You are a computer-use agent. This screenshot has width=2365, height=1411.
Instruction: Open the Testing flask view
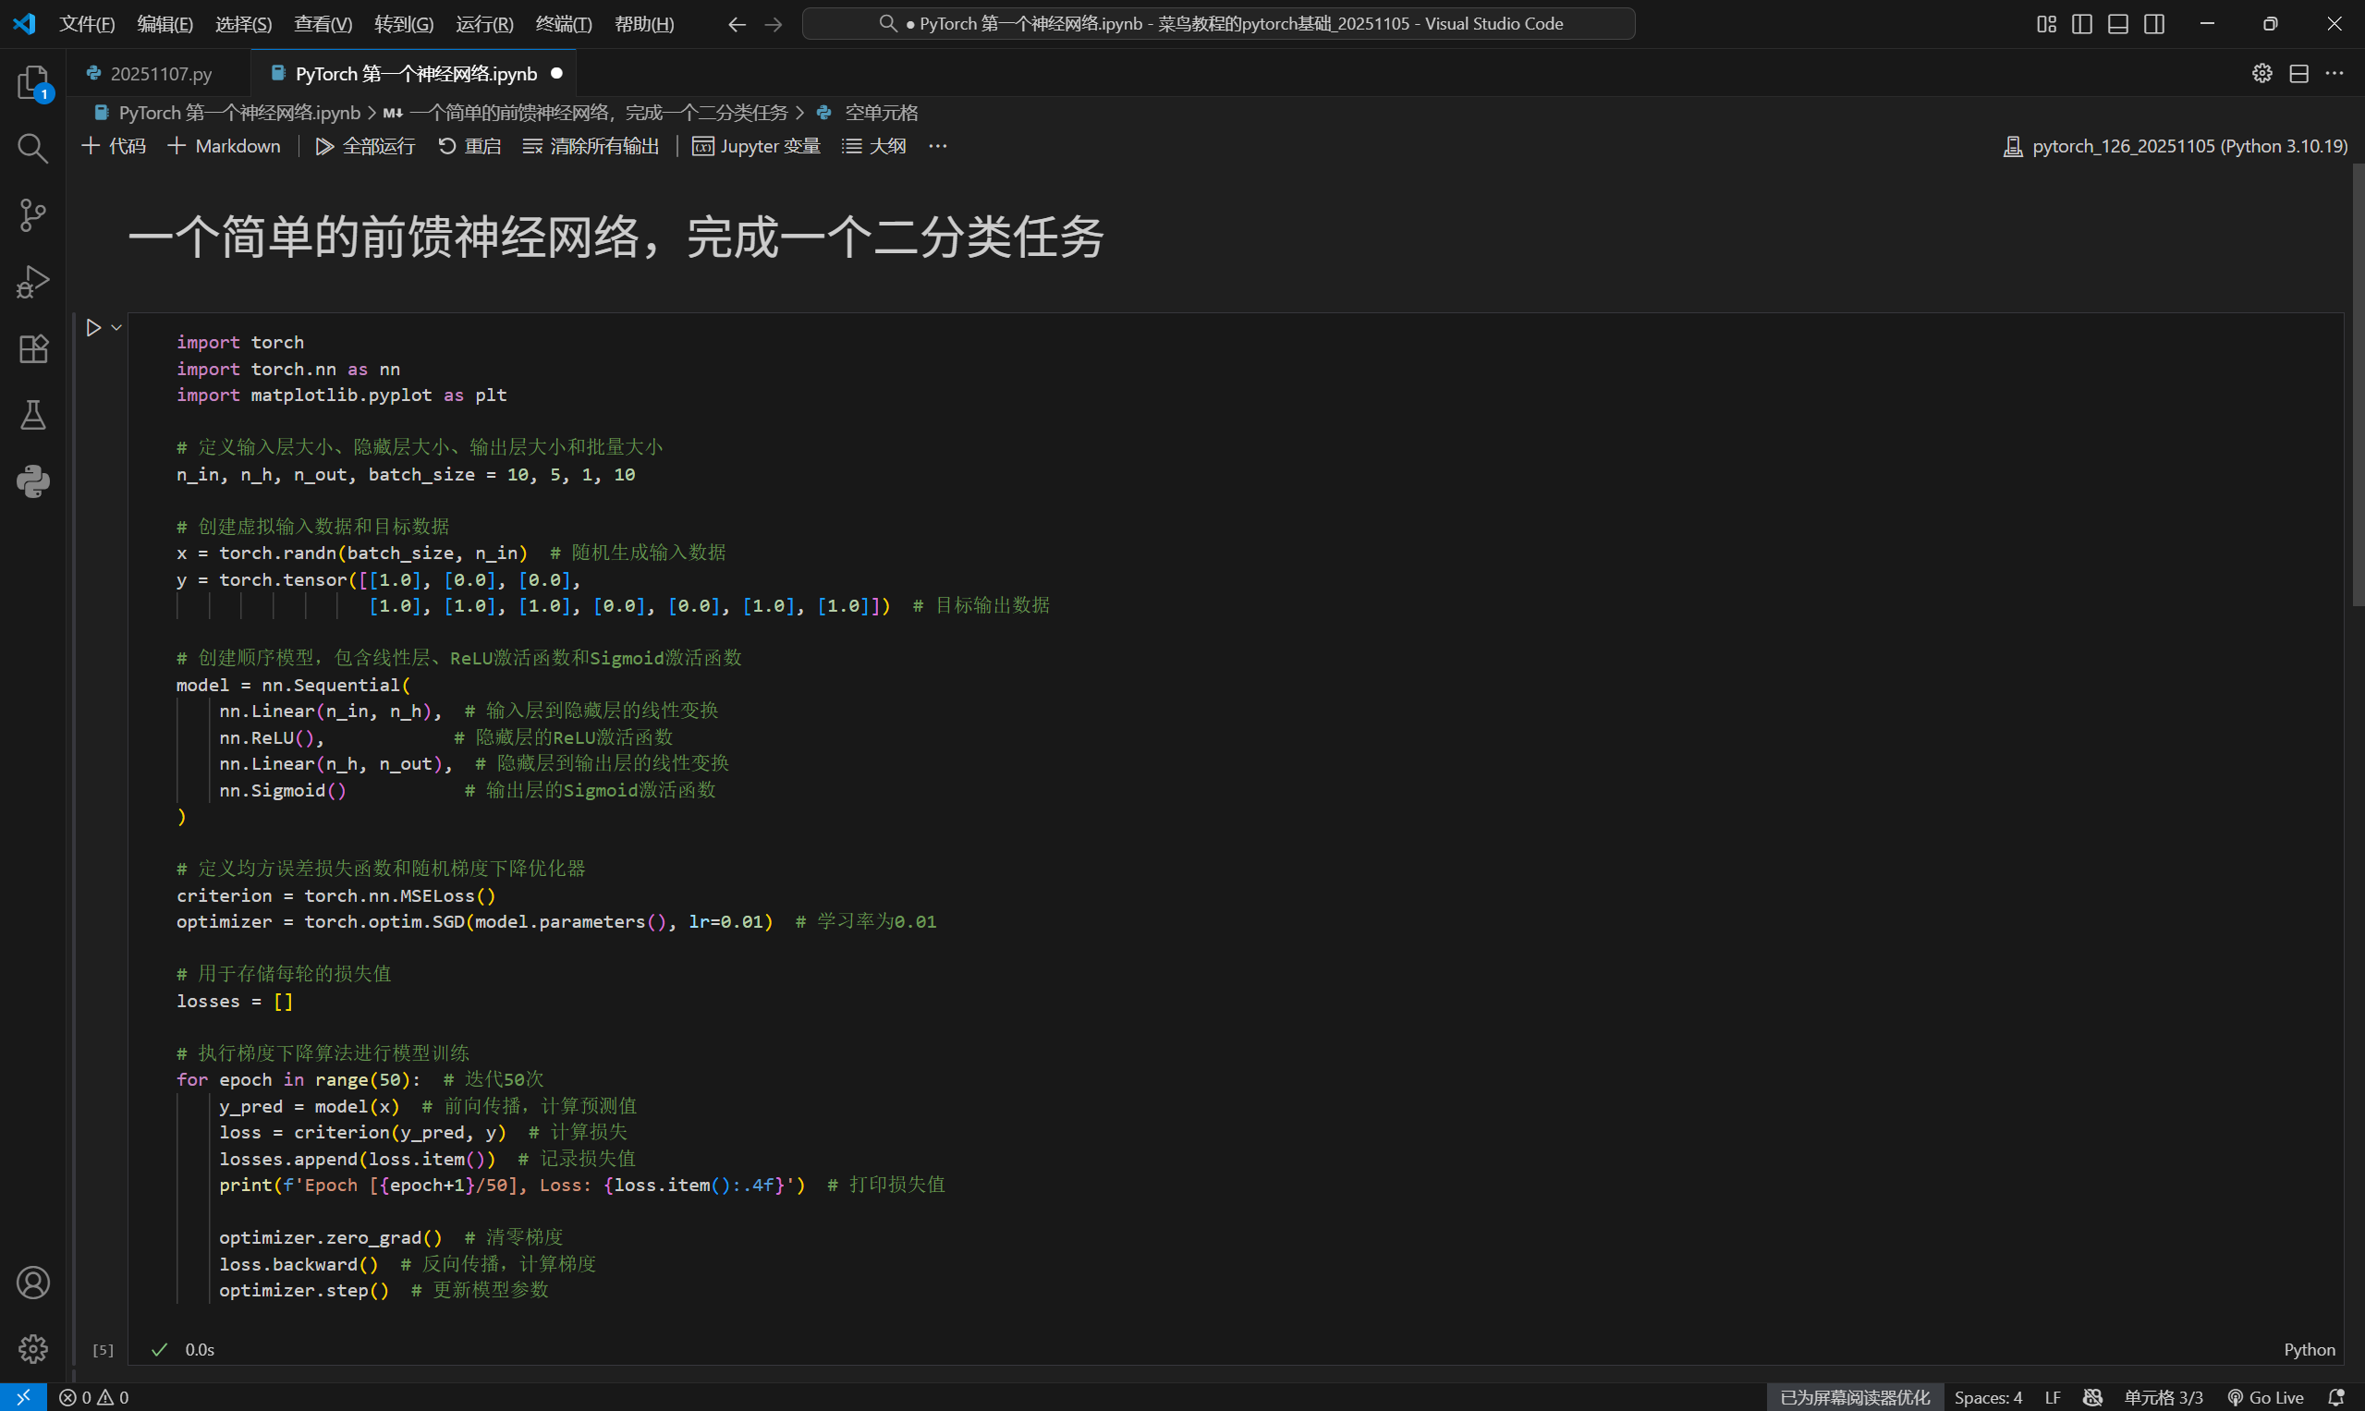(33, 415)
